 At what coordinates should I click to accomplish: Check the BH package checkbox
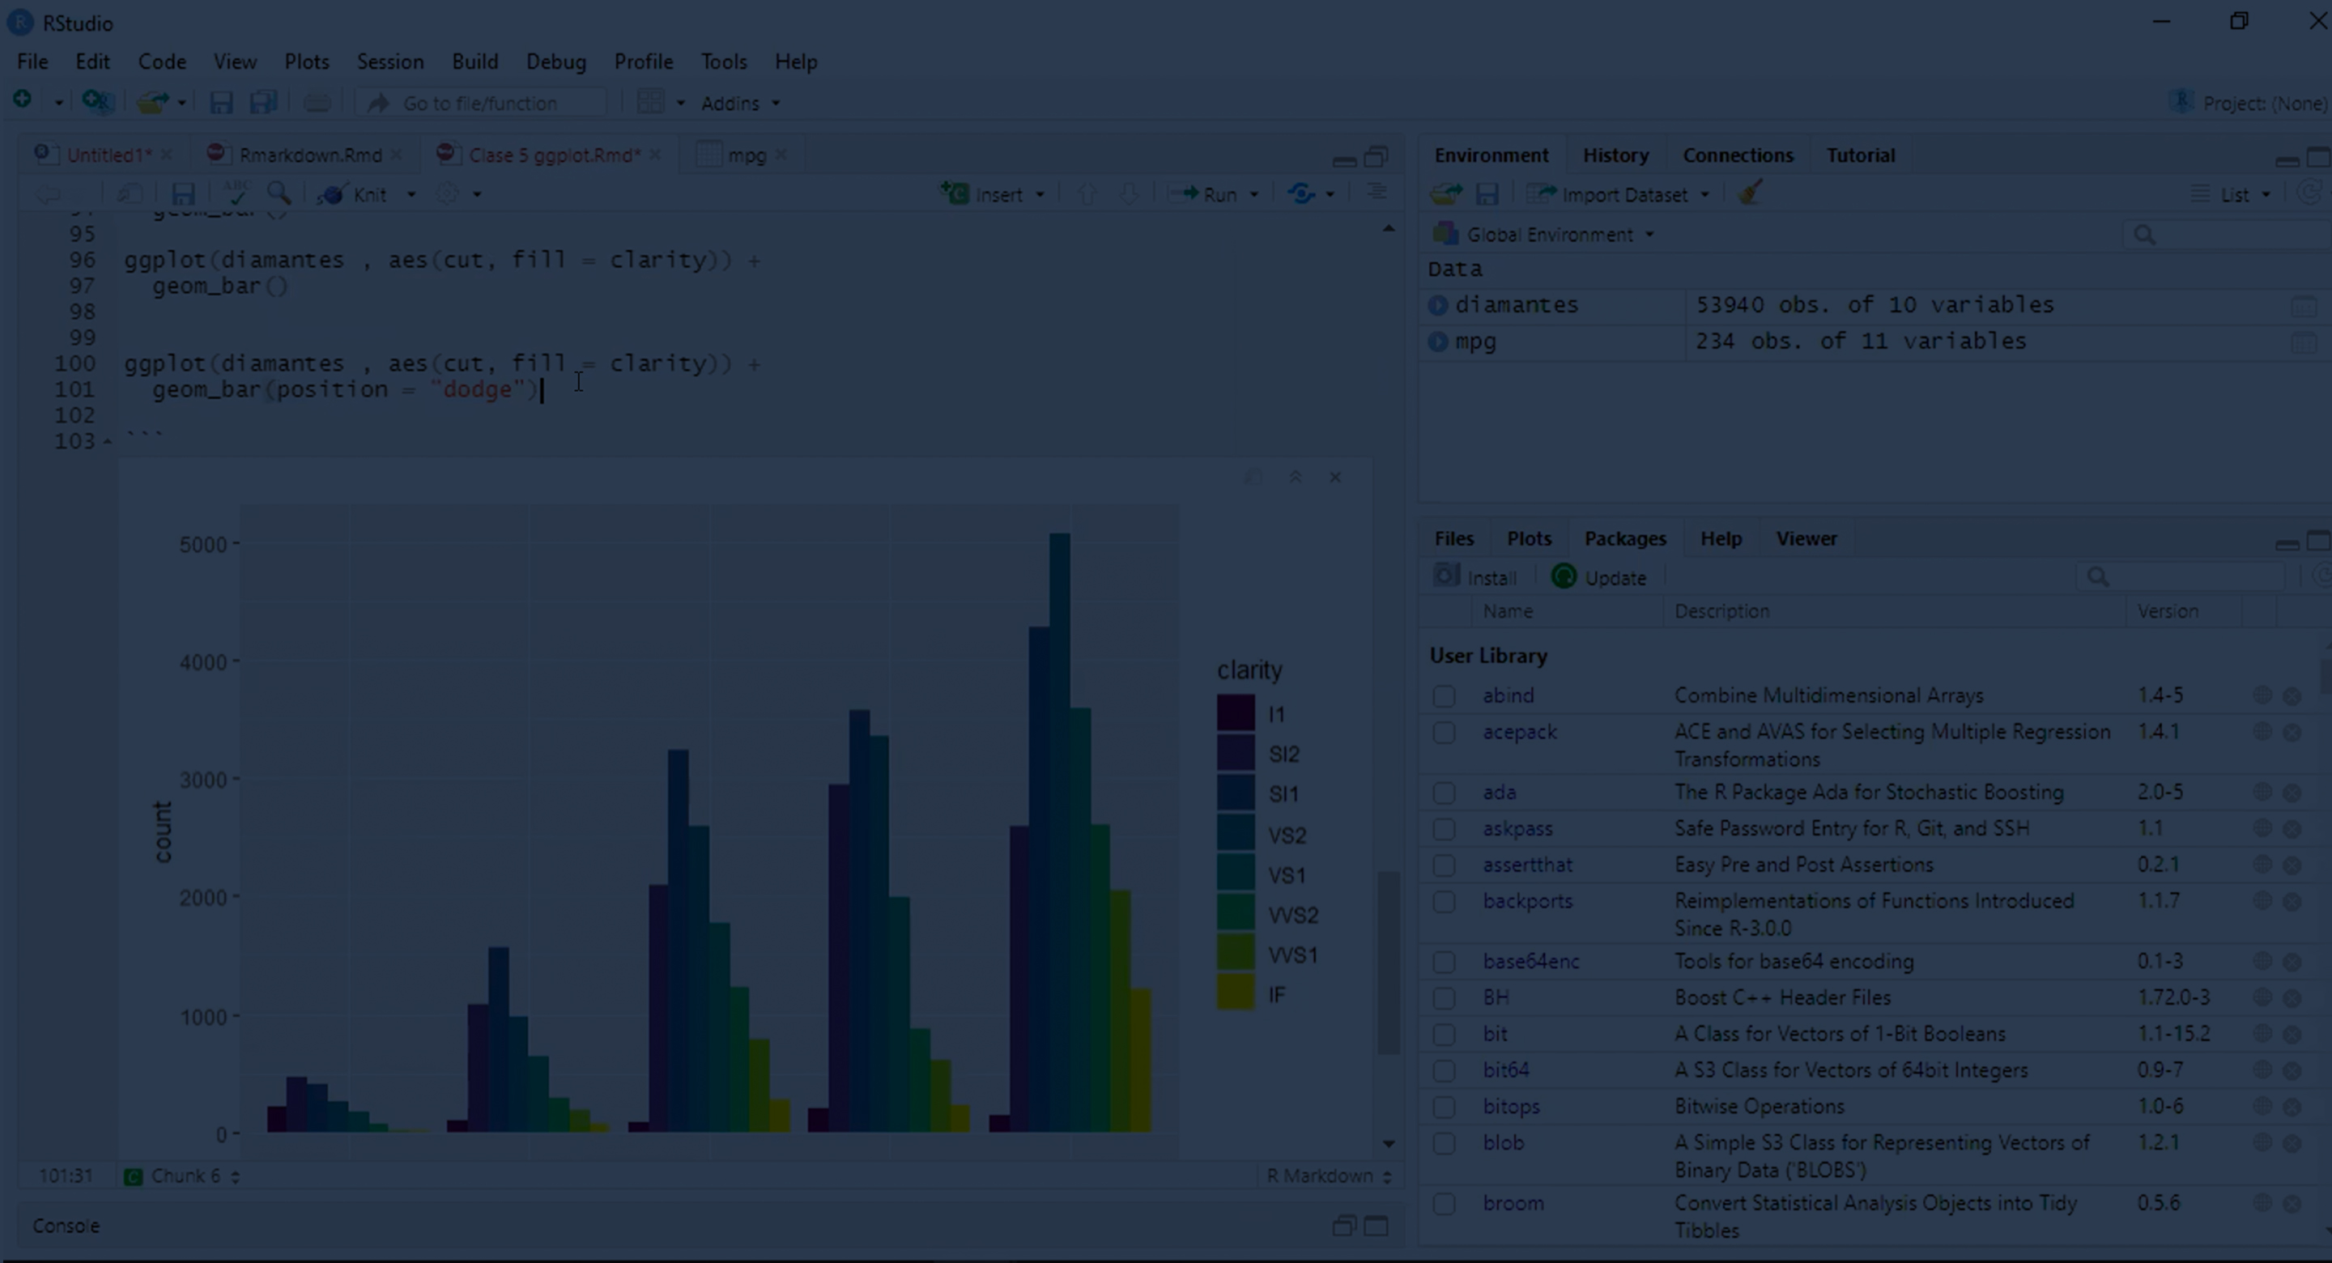pyautogui.click(x=1444, y=998)
